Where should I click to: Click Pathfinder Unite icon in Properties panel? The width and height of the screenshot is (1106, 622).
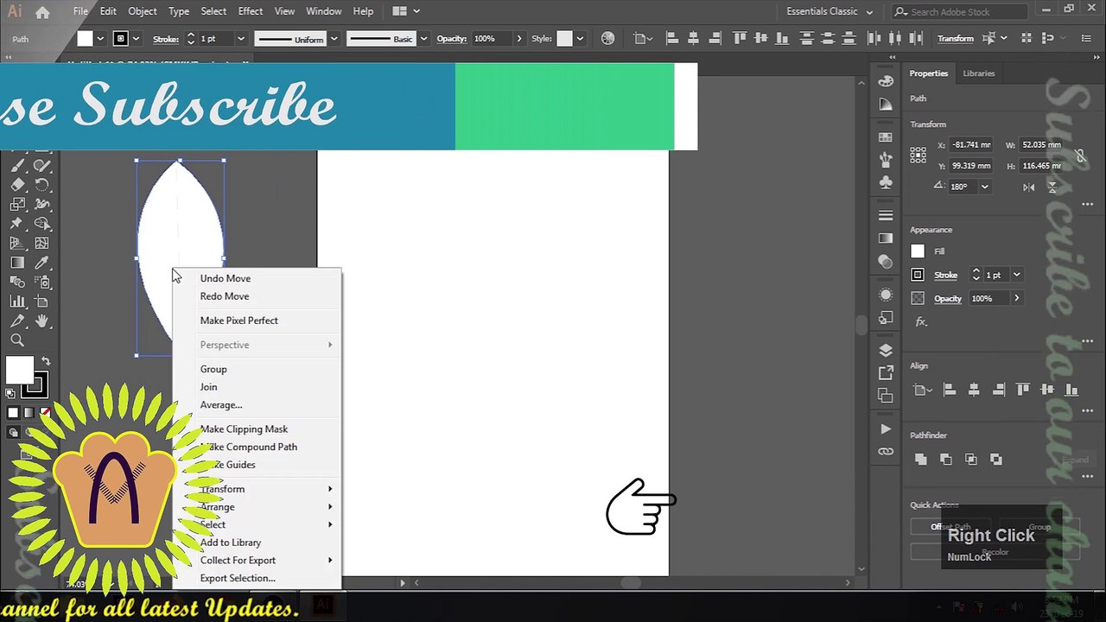click(x=920, y=460)
